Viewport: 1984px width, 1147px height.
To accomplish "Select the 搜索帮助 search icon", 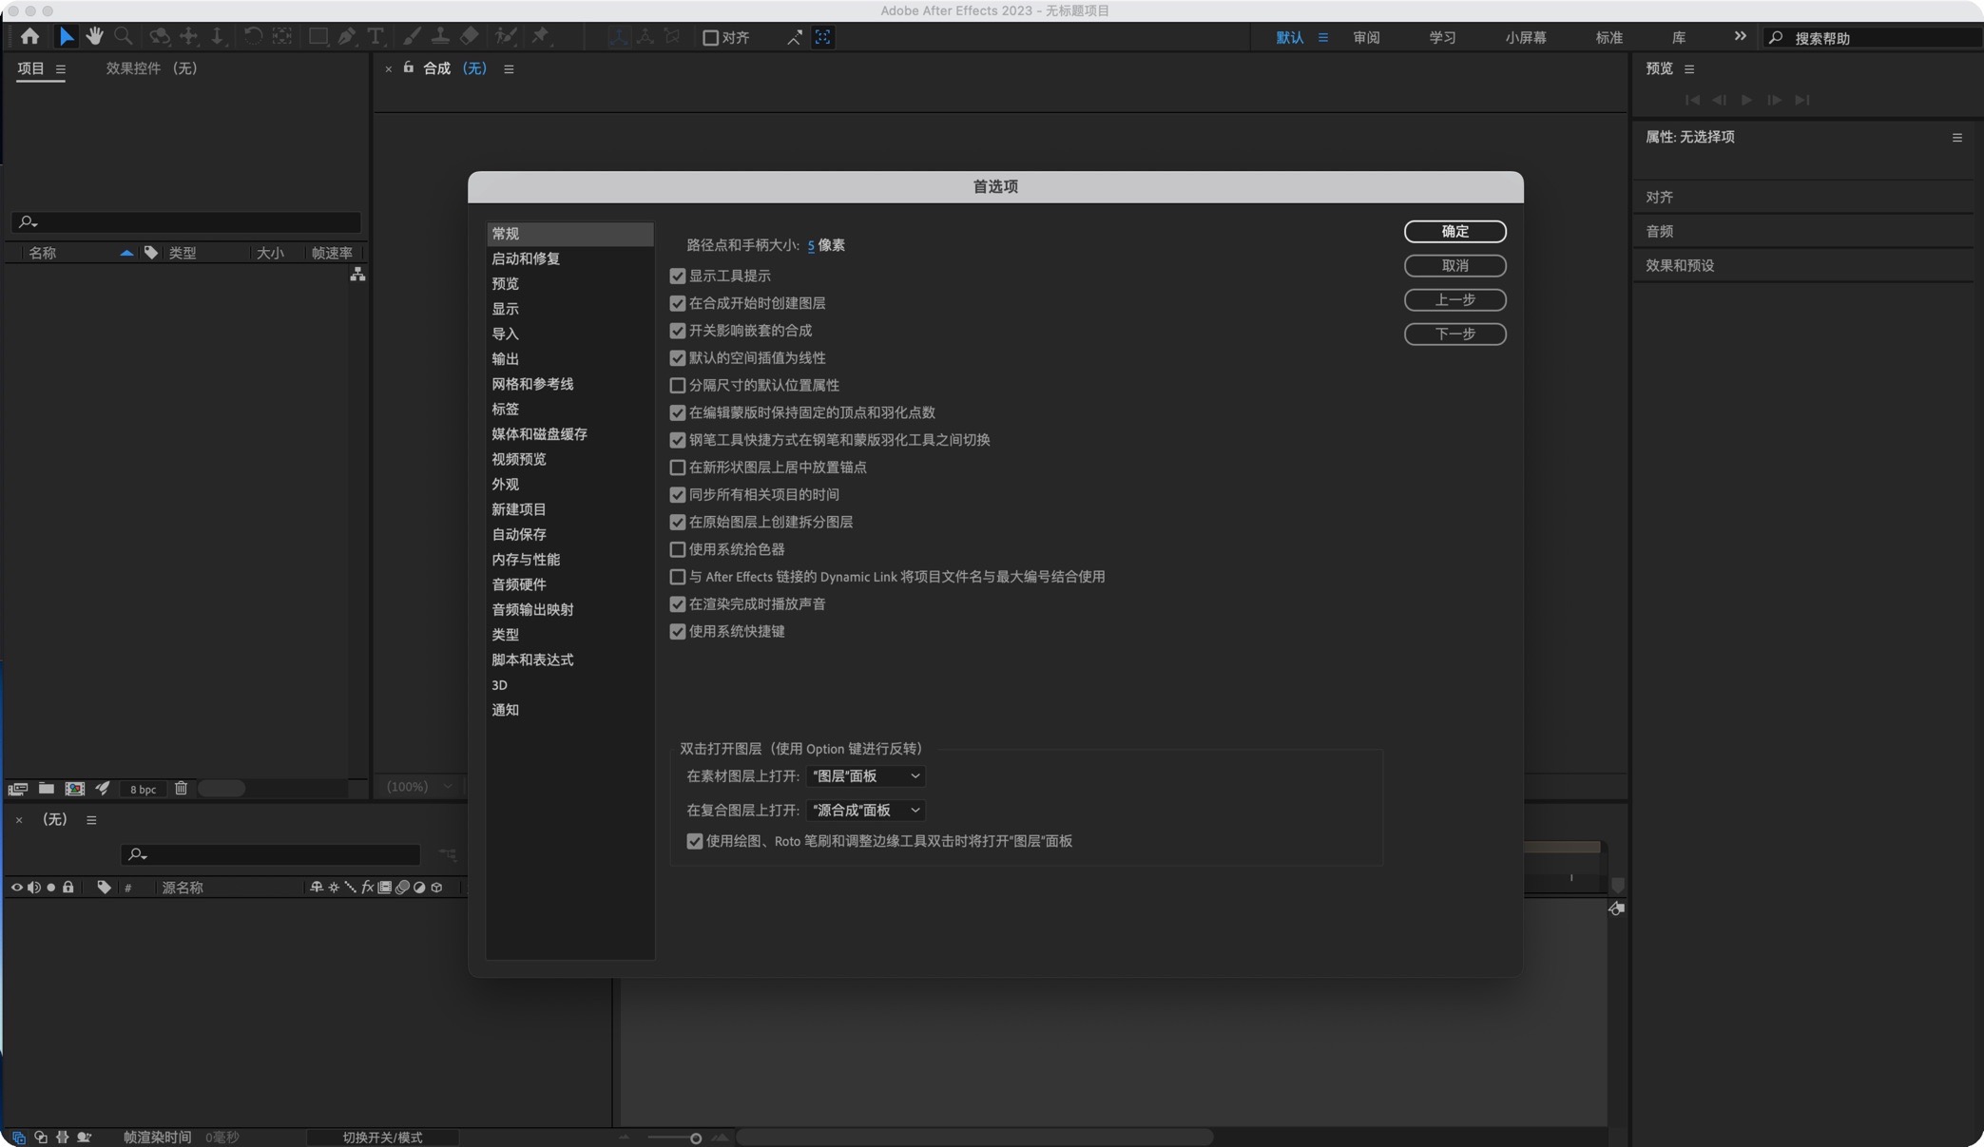I will (x=1778, y=37).
